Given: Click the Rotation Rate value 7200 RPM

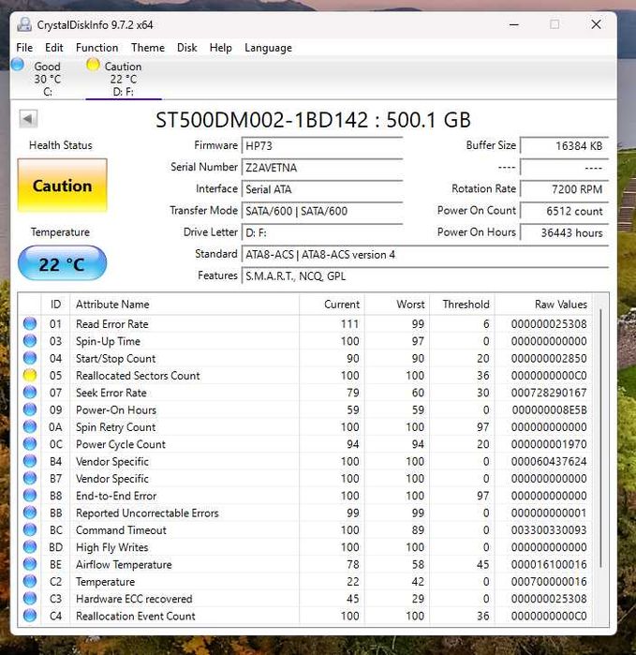Looking at the screenshot, I should point(564,189).
